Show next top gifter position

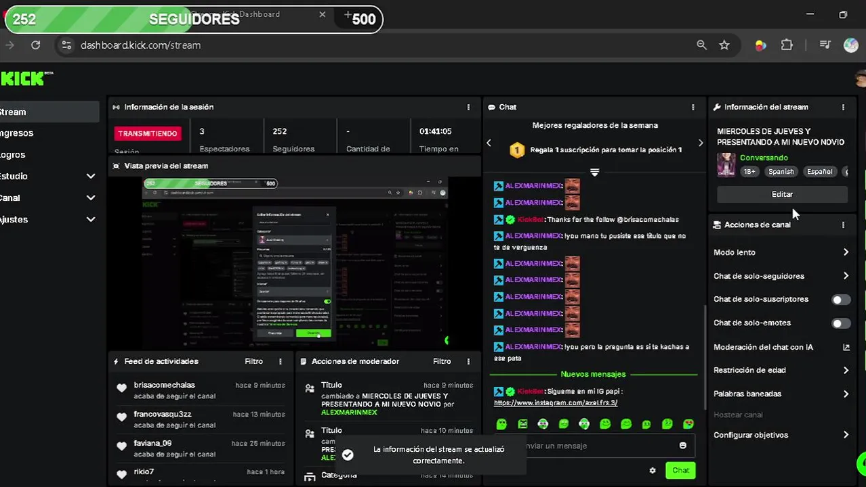pos(701,143)
